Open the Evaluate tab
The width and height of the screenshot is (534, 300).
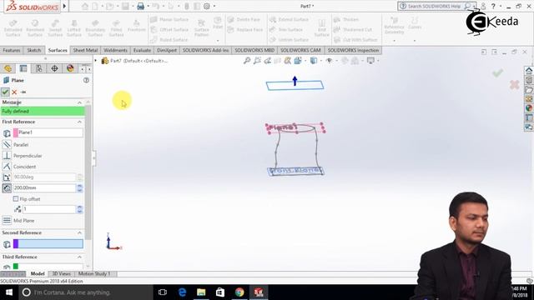[142, 50]
